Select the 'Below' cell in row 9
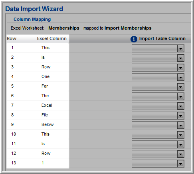This screenshot has width=194, height=174. (x=48, y=124)
